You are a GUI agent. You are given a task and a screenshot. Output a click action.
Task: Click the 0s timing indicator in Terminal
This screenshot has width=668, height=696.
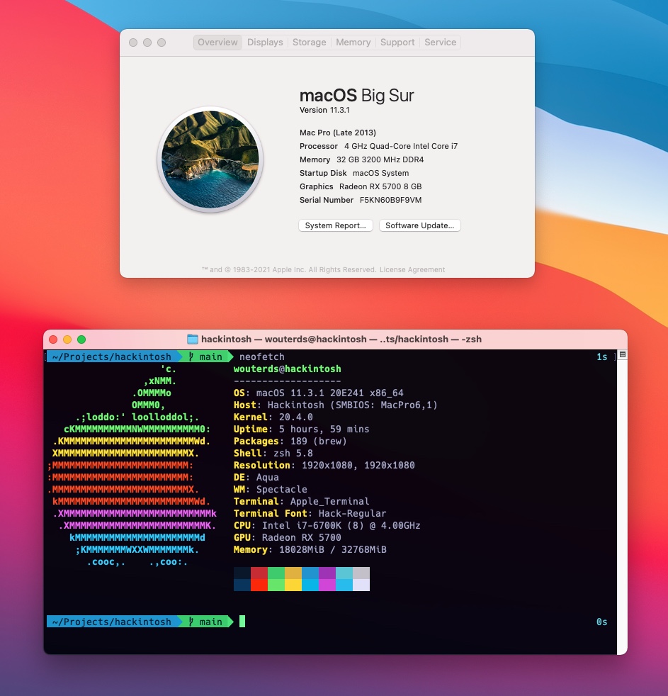(602, 622)
